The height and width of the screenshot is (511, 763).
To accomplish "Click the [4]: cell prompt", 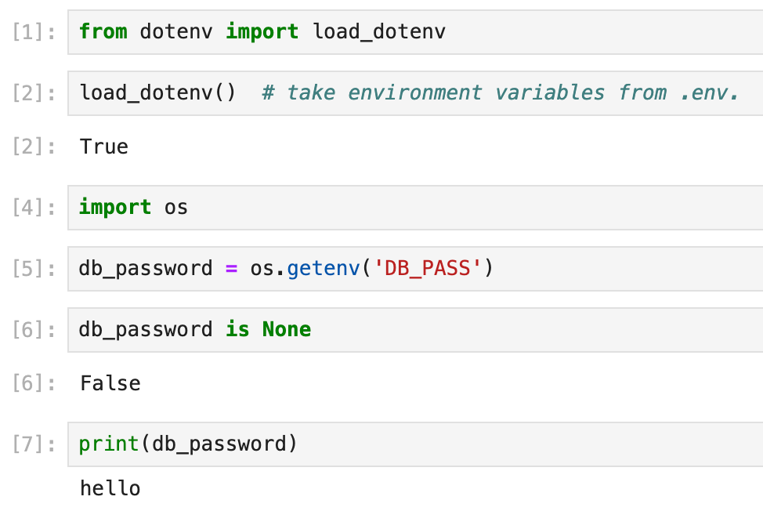I will [x=34, y=208].
